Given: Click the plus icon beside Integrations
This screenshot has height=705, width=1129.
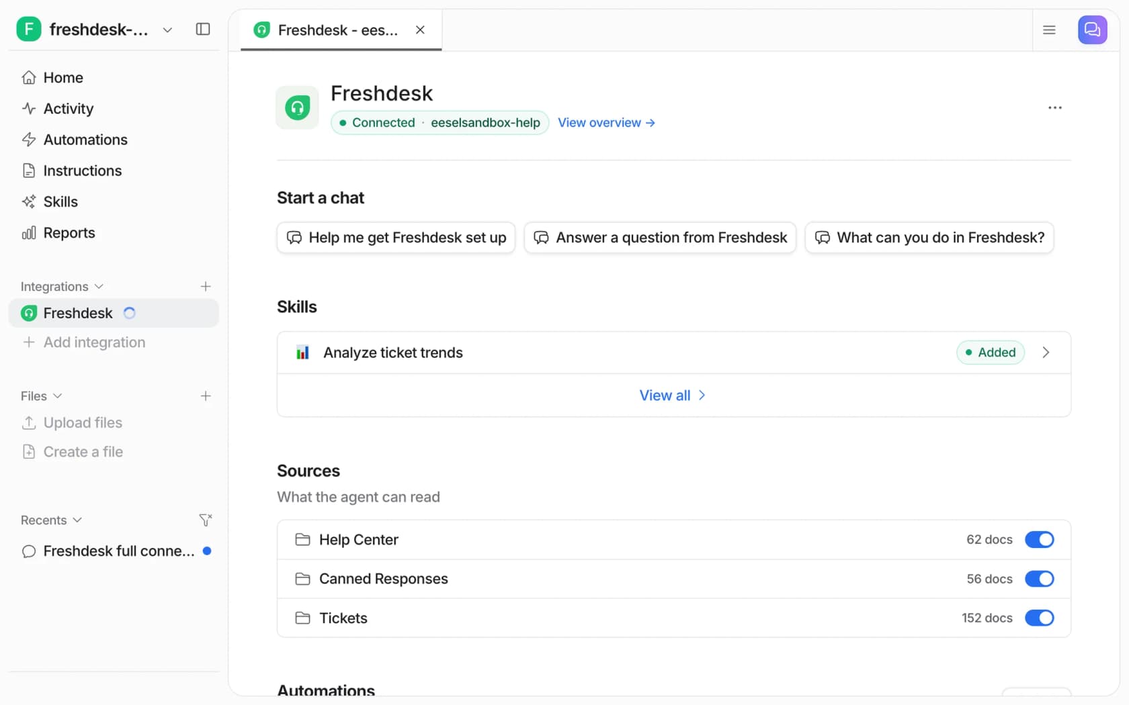Looking at the screenshot, I should click(206, 287).
